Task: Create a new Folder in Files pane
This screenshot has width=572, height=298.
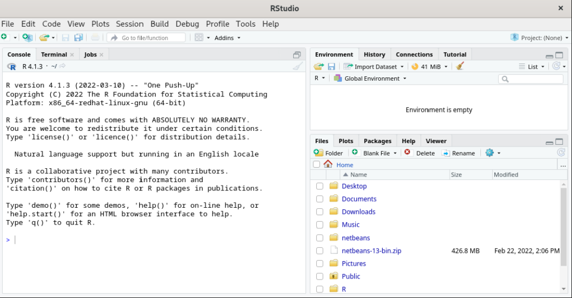Action: coord(328,153)
